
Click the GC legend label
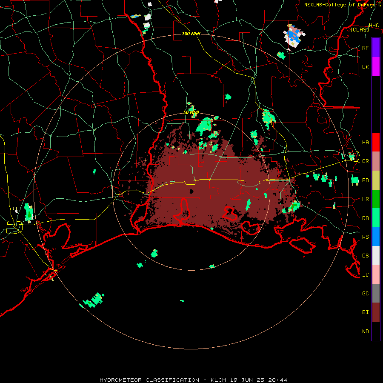[x=366, y=293]
